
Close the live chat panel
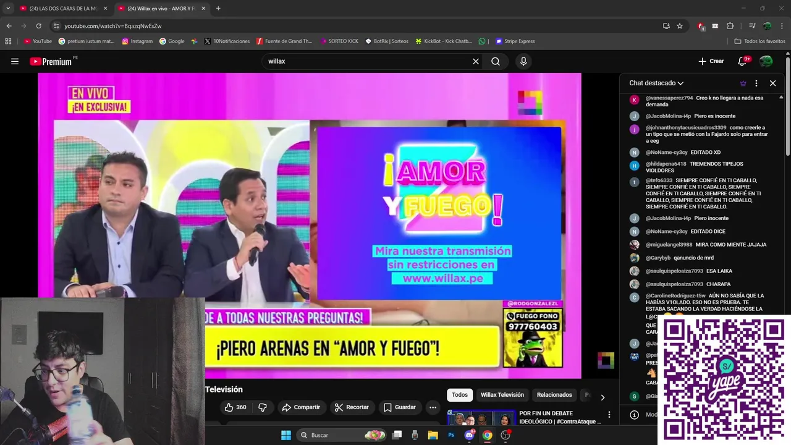tap(772, 83)
